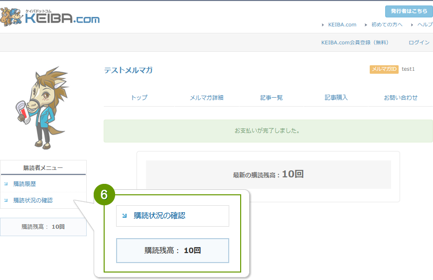Screen dimensions: 433x280
Task: Click the arrow icon beside sidebar 購読状況の確認
Action: [6, 200]
